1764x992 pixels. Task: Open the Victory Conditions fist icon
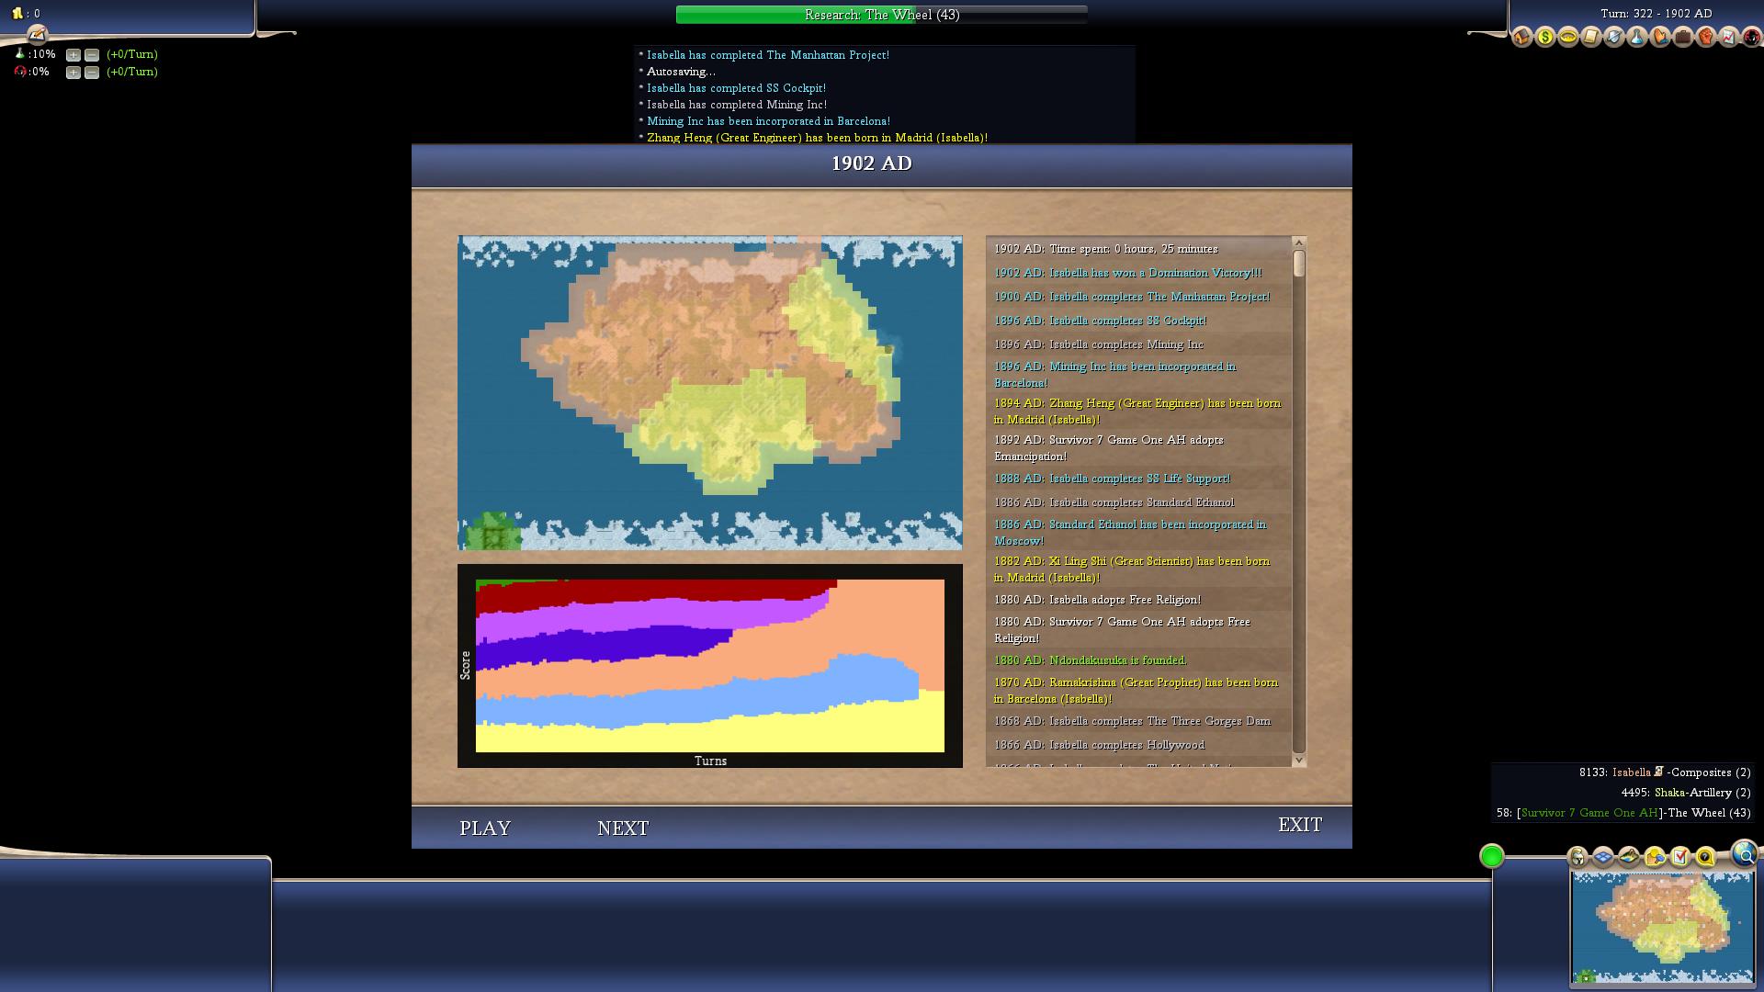click(x=1706, y=37)
